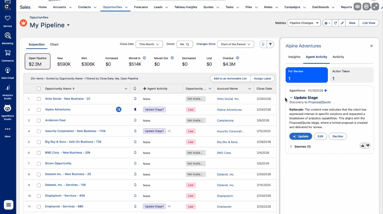Image resolution: width=383 pixels, height=214 pixels.
Task: Click the list settings gear icon
Action: click(327, 23)
